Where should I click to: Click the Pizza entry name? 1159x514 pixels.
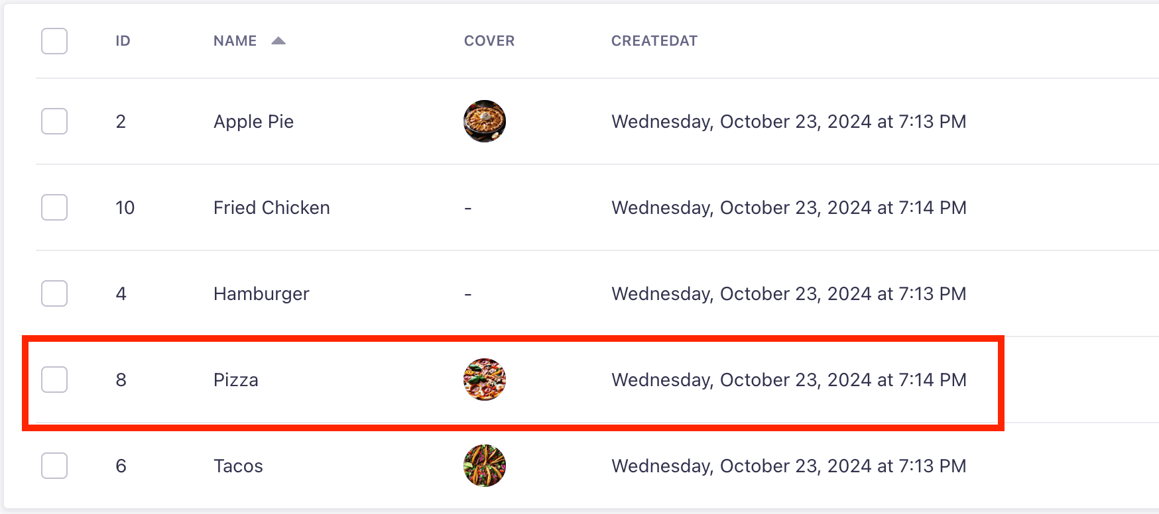[235, 380]
